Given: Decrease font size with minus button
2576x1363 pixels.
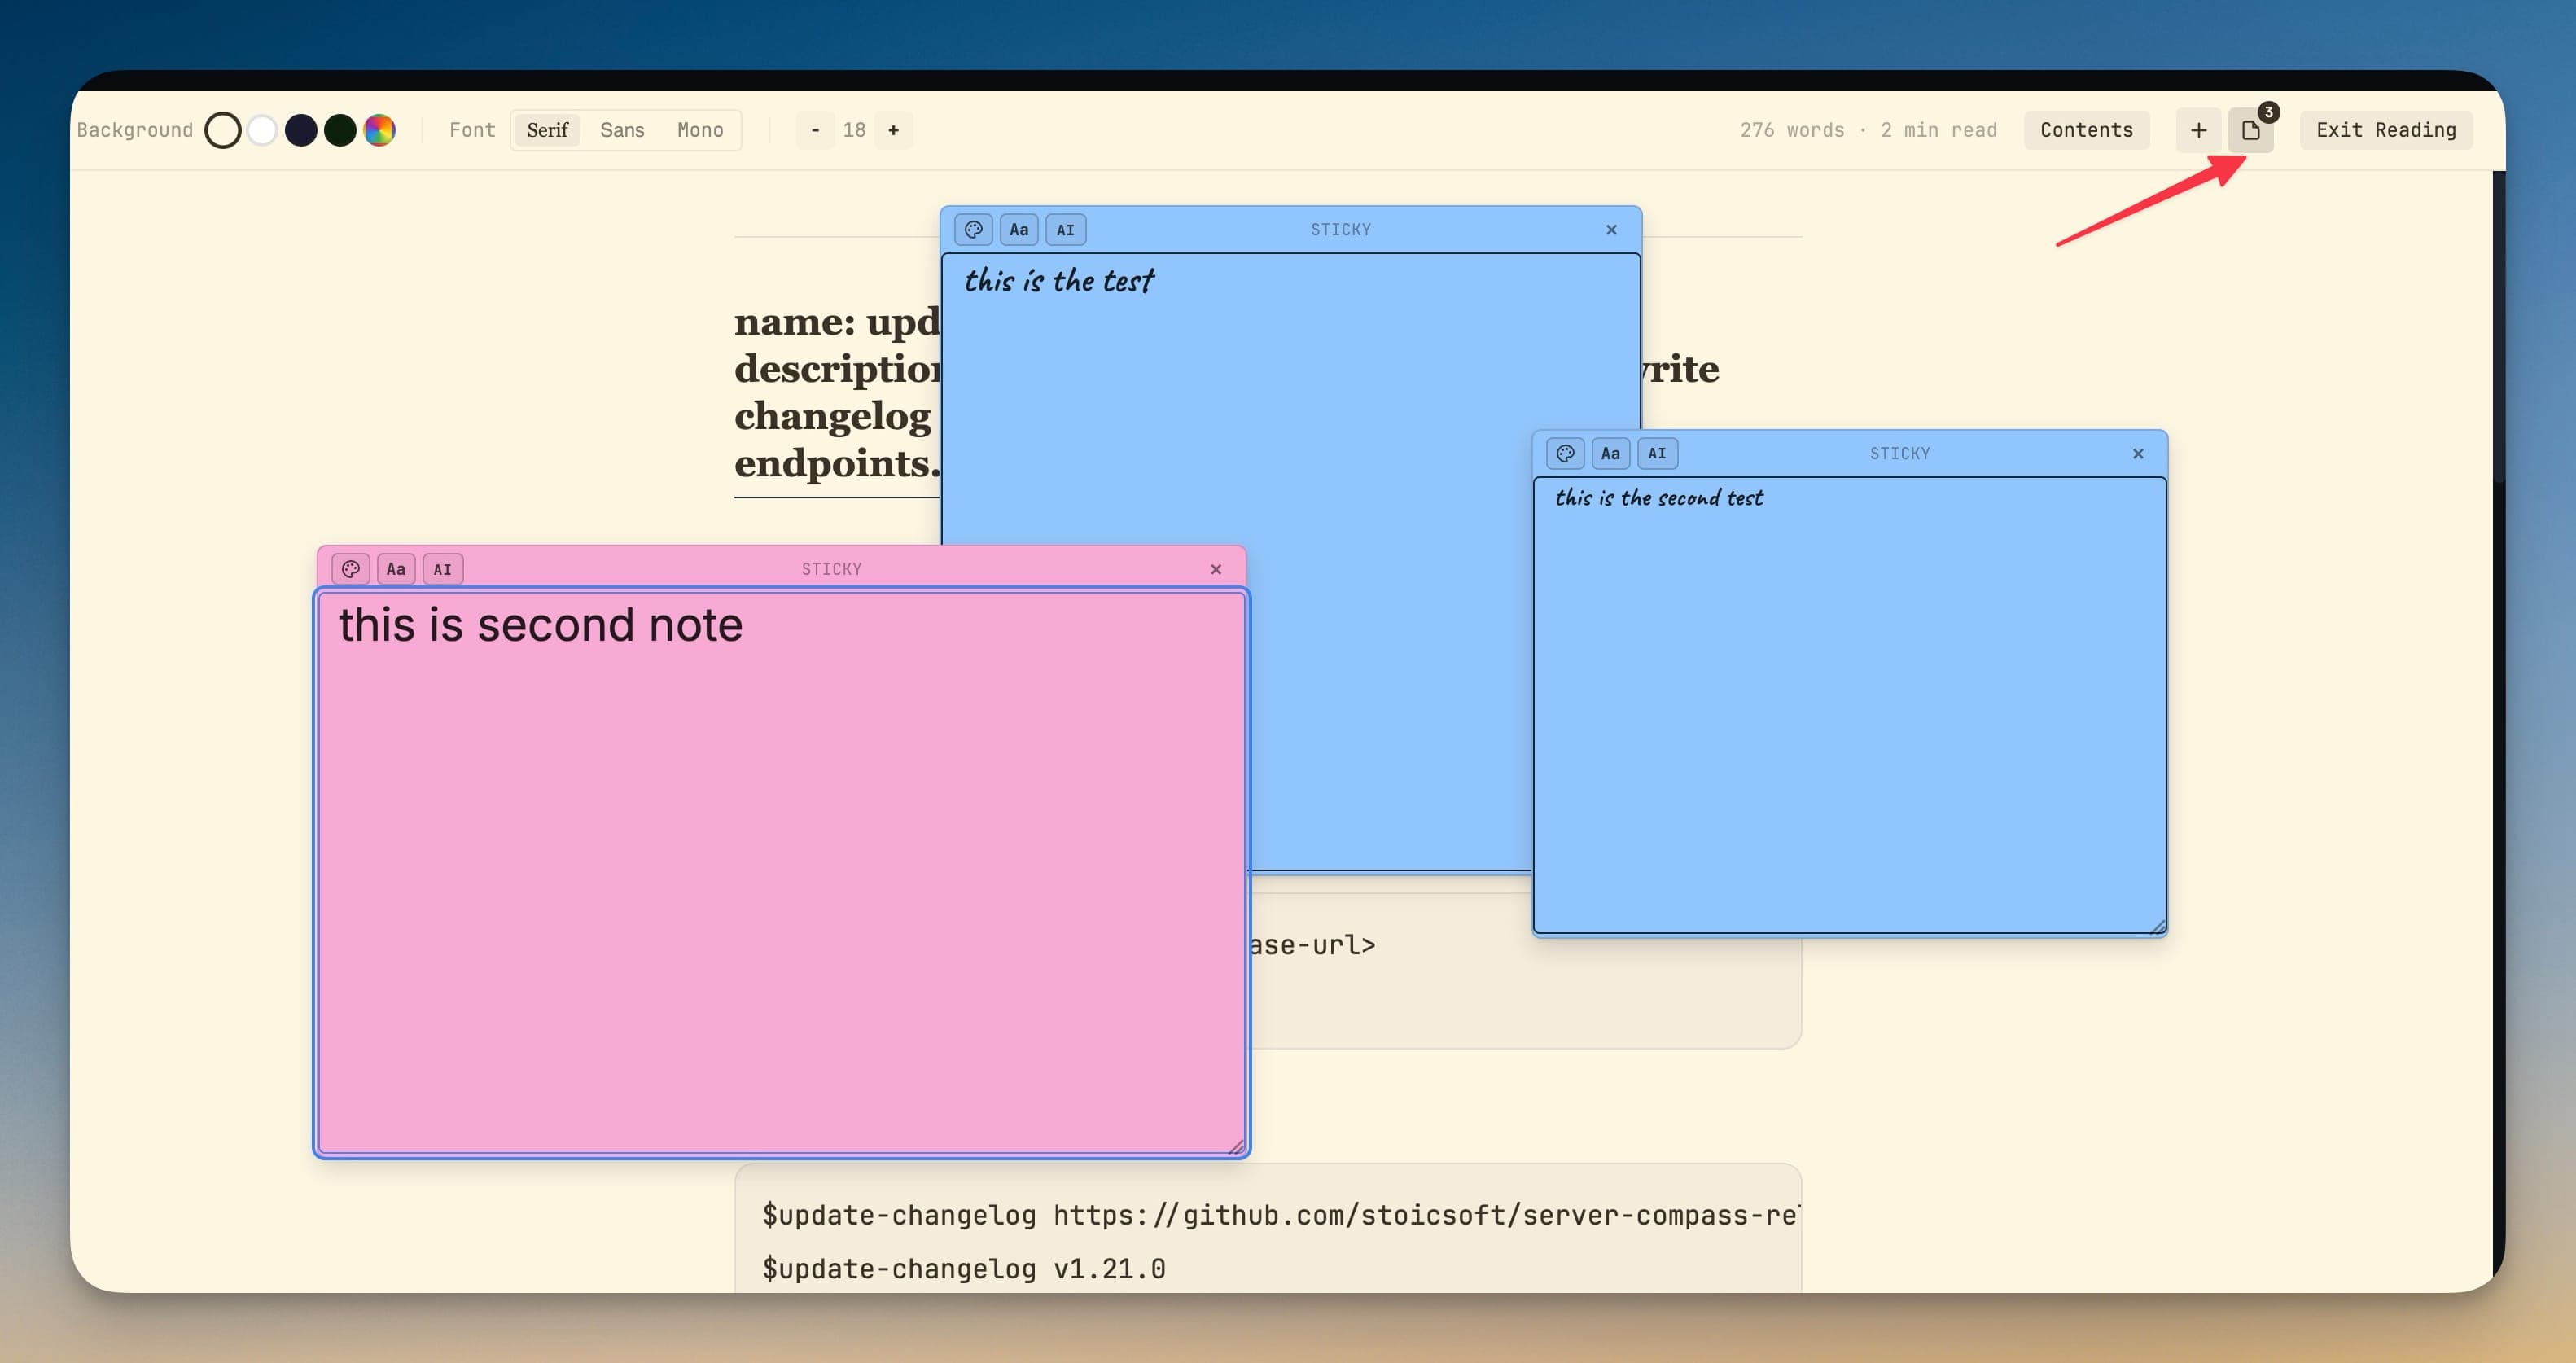Looking at the screenshot, I should (815, 130).
